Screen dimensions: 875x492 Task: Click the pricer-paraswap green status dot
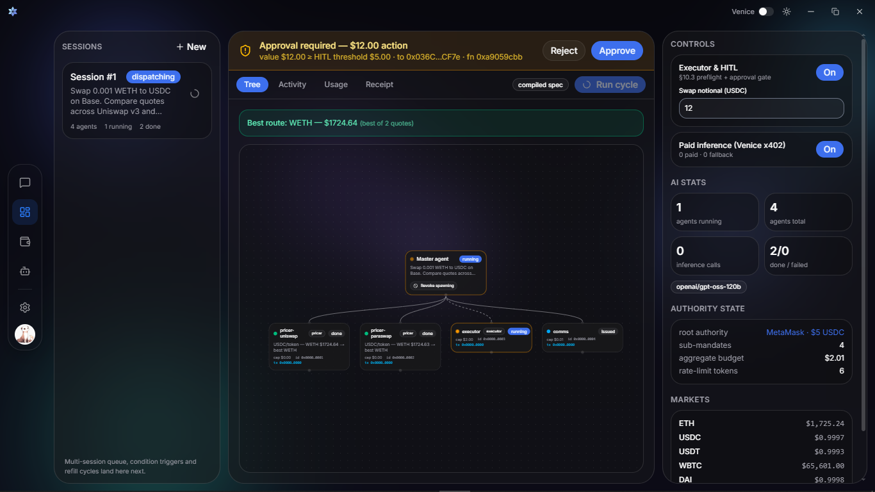click(x=366, y=334)
